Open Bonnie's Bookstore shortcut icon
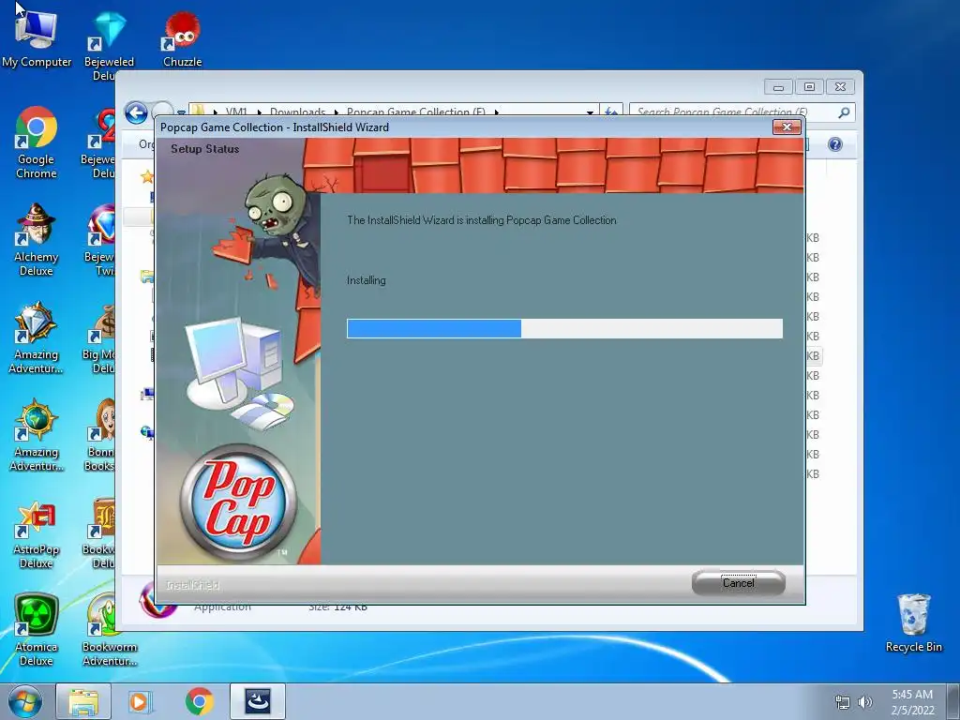Viewport: 960px width, 720px height. (102, 436)
